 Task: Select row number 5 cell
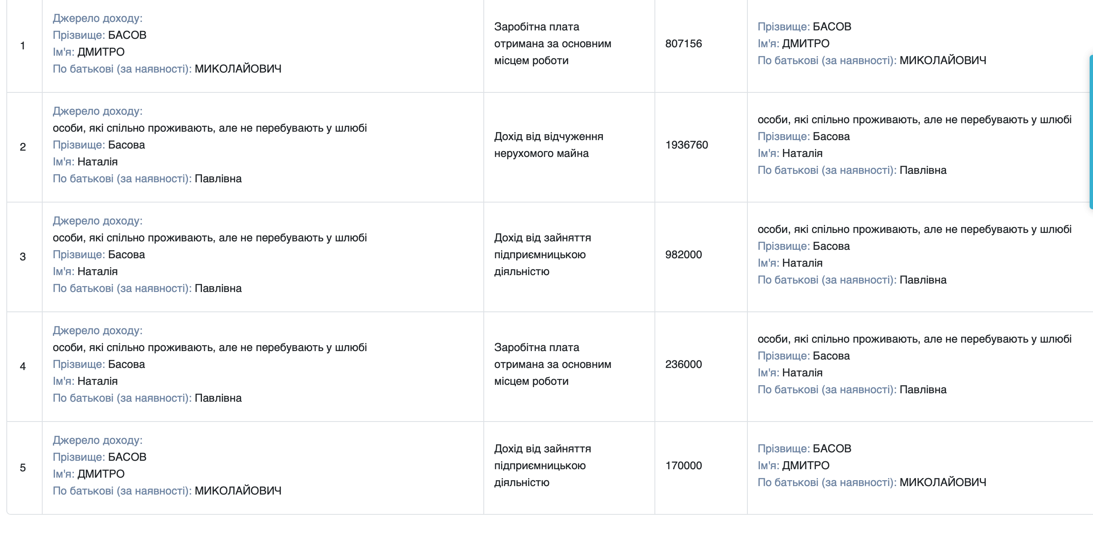click(23, 468)
